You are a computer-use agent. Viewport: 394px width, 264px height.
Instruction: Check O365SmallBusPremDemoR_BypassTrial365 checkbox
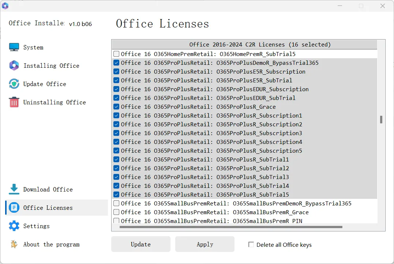[116, 203]
